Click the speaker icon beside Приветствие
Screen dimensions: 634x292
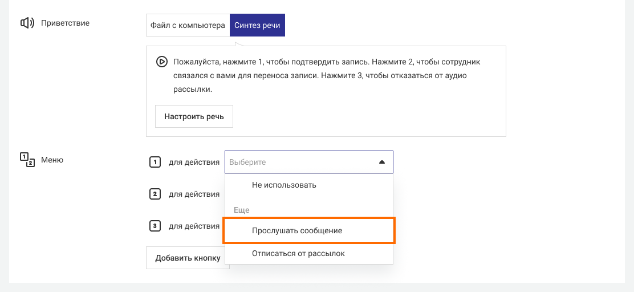point(27,23)
